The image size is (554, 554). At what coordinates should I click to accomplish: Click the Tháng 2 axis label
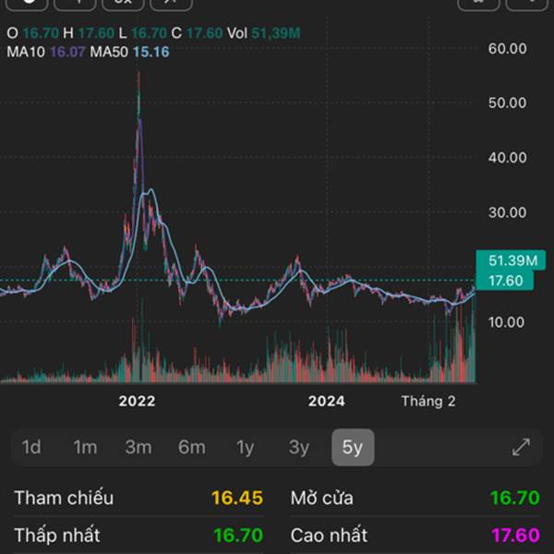tap(428, 402)
